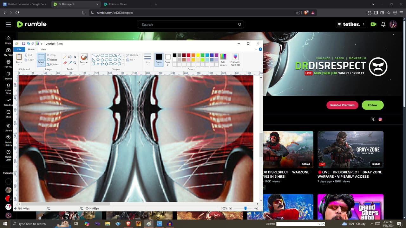The image size is (406, 228).
Task: Click the Follow button
Action: click(x=373, y=105)
